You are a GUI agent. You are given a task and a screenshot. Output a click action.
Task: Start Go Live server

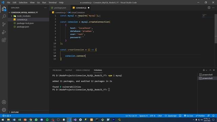coord(189,116)
